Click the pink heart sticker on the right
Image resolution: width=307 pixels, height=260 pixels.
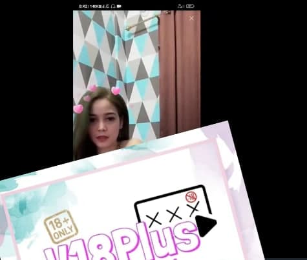tap(116, 91)
